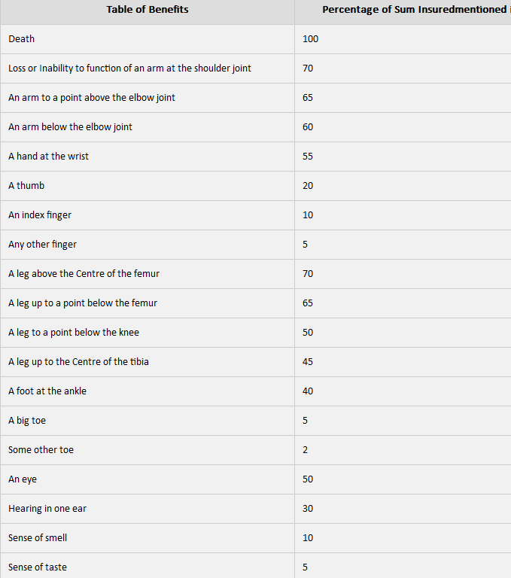The height and width of the screenshot is (578, 511).
Task: Click the Table of Benefits header
Action: pos(147,10)
